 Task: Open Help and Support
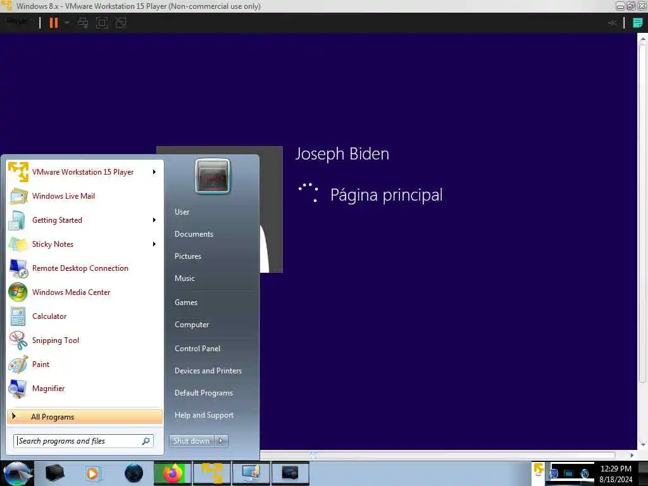(204, 415)
